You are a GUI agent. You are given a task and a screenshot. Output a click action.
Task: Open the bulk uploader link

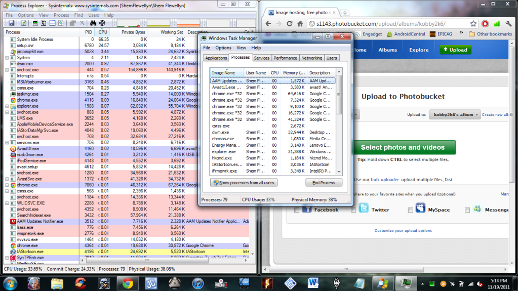click(x=385, y=180)
